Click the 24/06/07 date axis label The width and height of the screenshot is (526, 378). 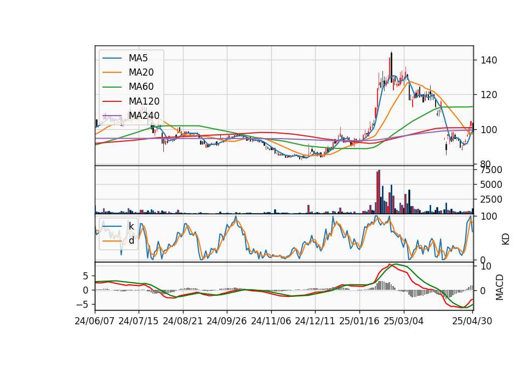[x=95, y=321]
